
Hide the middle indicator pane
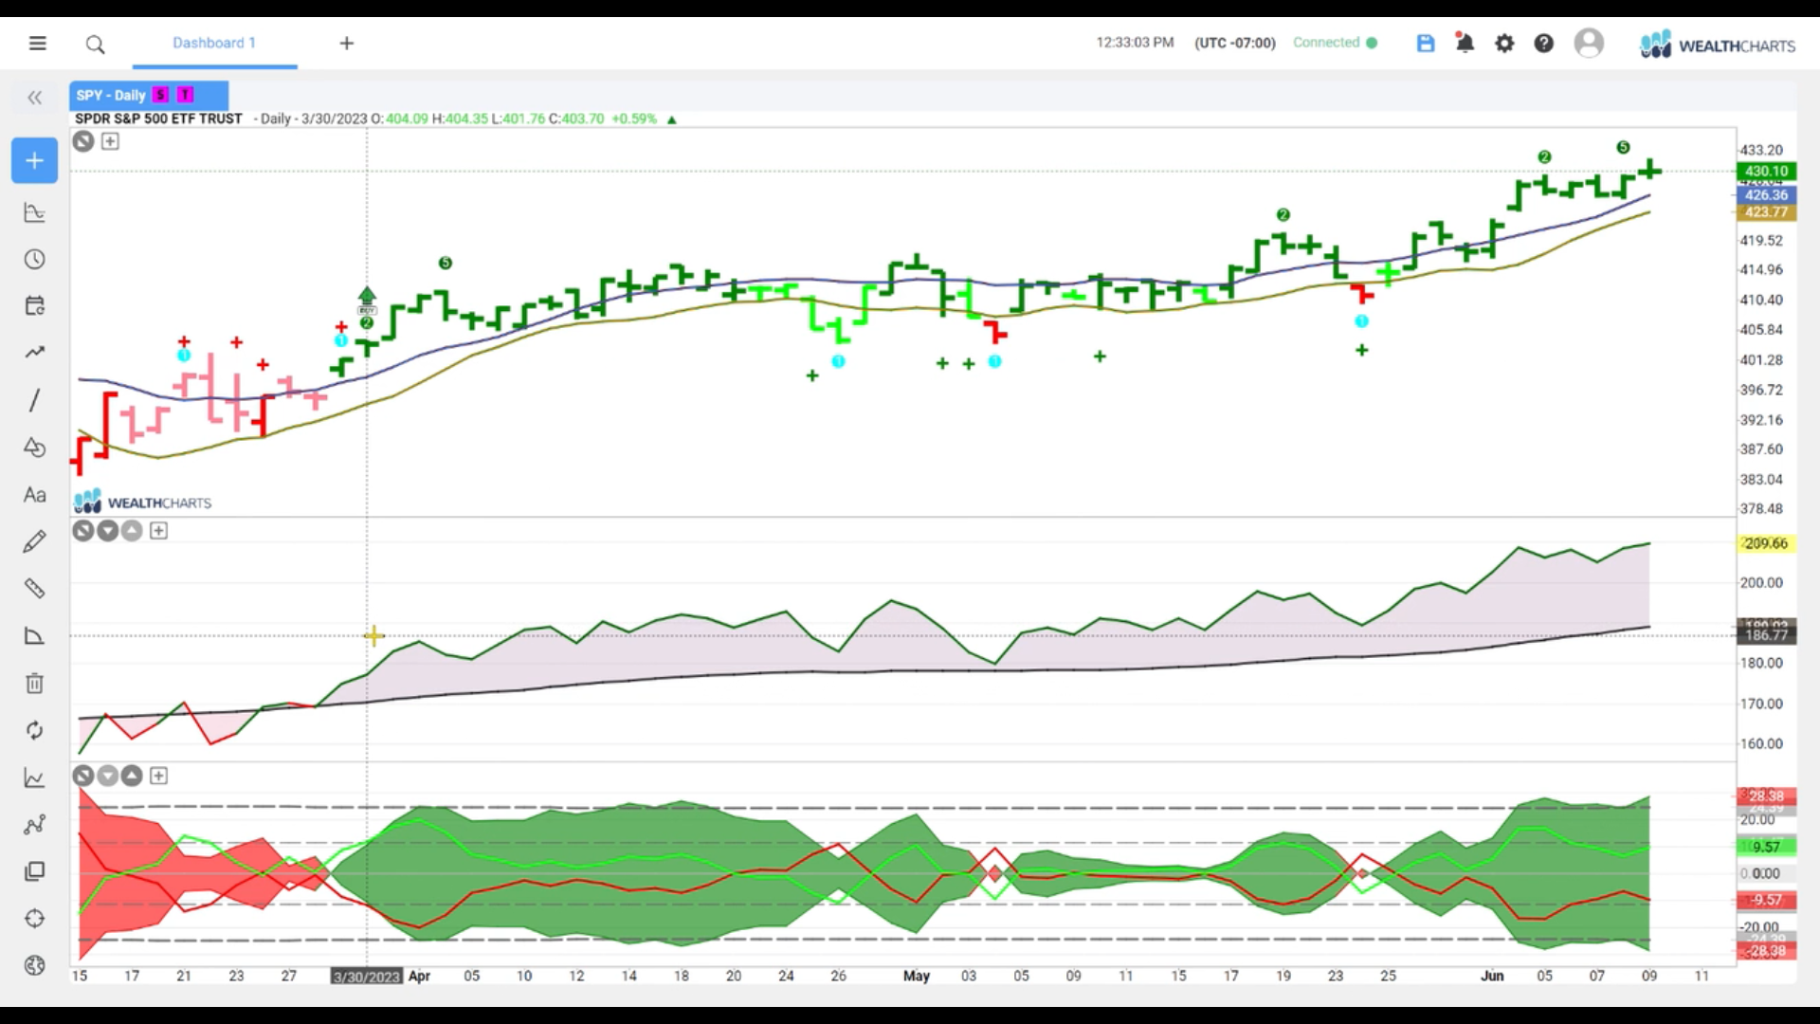pyautogui.click(x=83, y=531)
